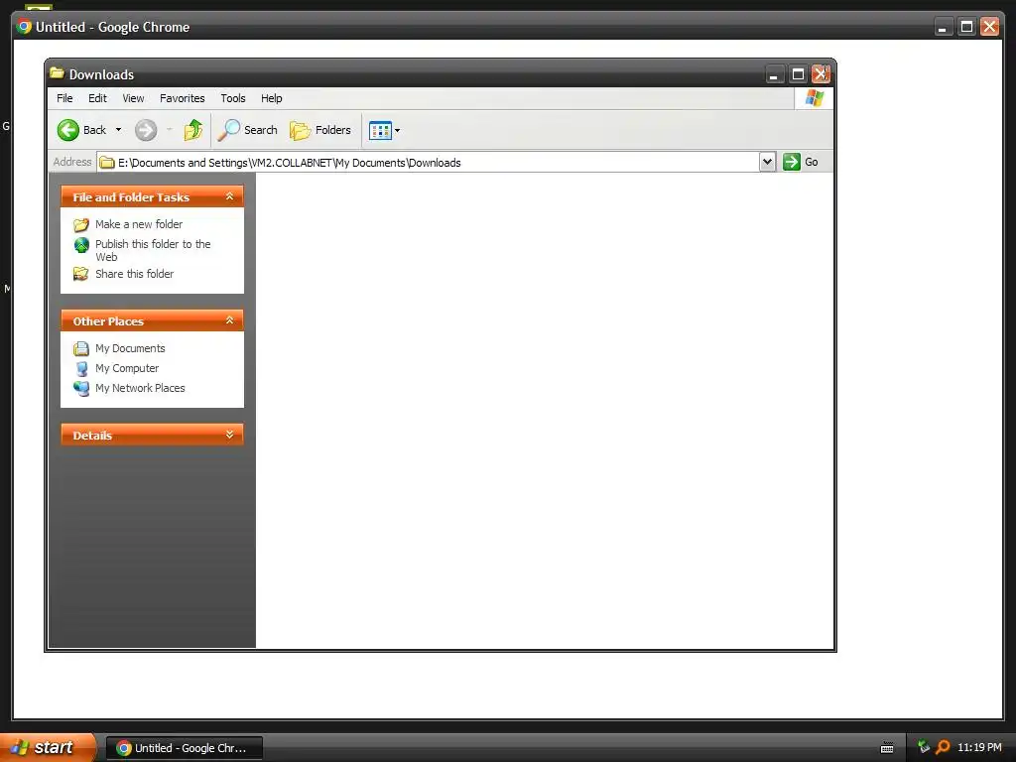Click the My Computer icon
Screen dimensions: 1016x762
pyautogui.click(x=81, y=369)
